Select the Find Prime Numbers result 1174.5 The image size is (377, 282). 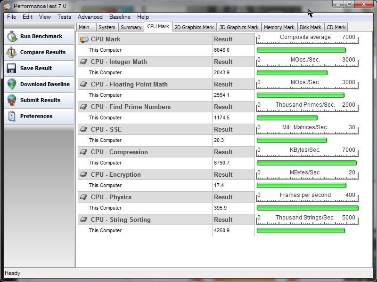coord(221,118)
